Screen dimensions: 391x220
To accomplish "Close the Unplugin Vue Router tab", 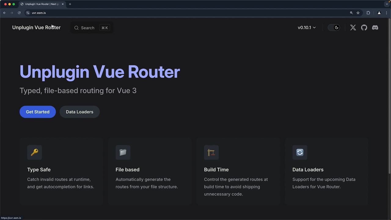I will [63, 4].
